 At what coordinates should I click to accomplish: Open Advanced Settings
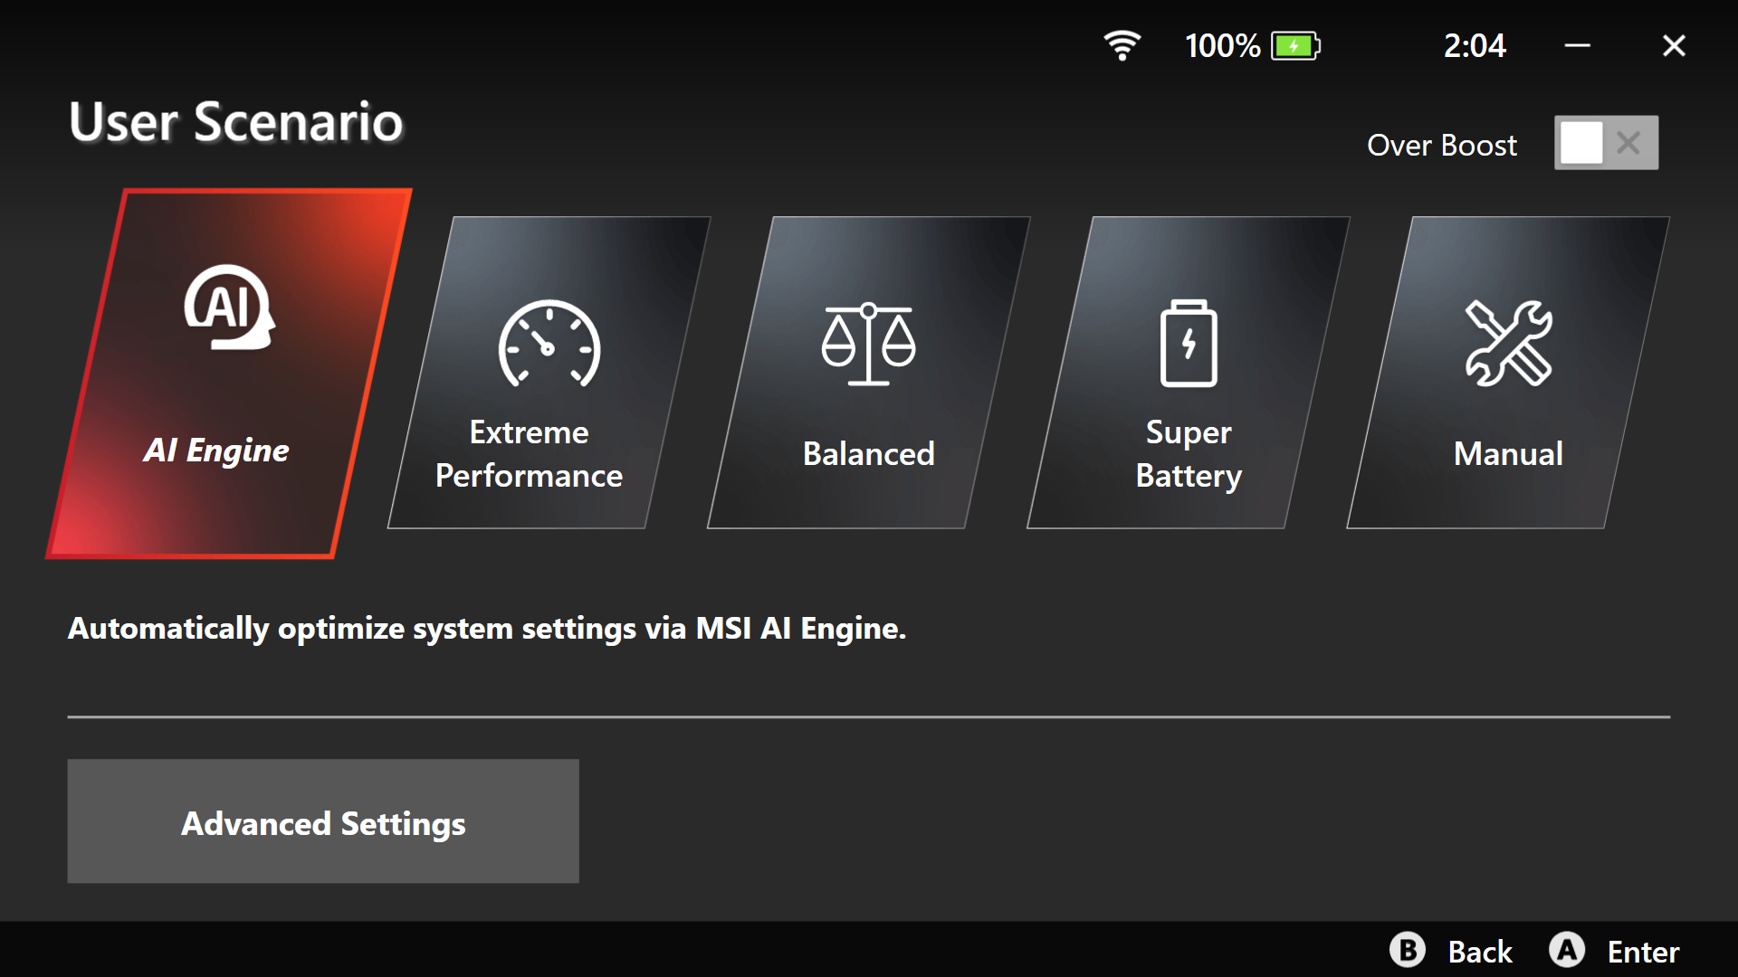323,821
